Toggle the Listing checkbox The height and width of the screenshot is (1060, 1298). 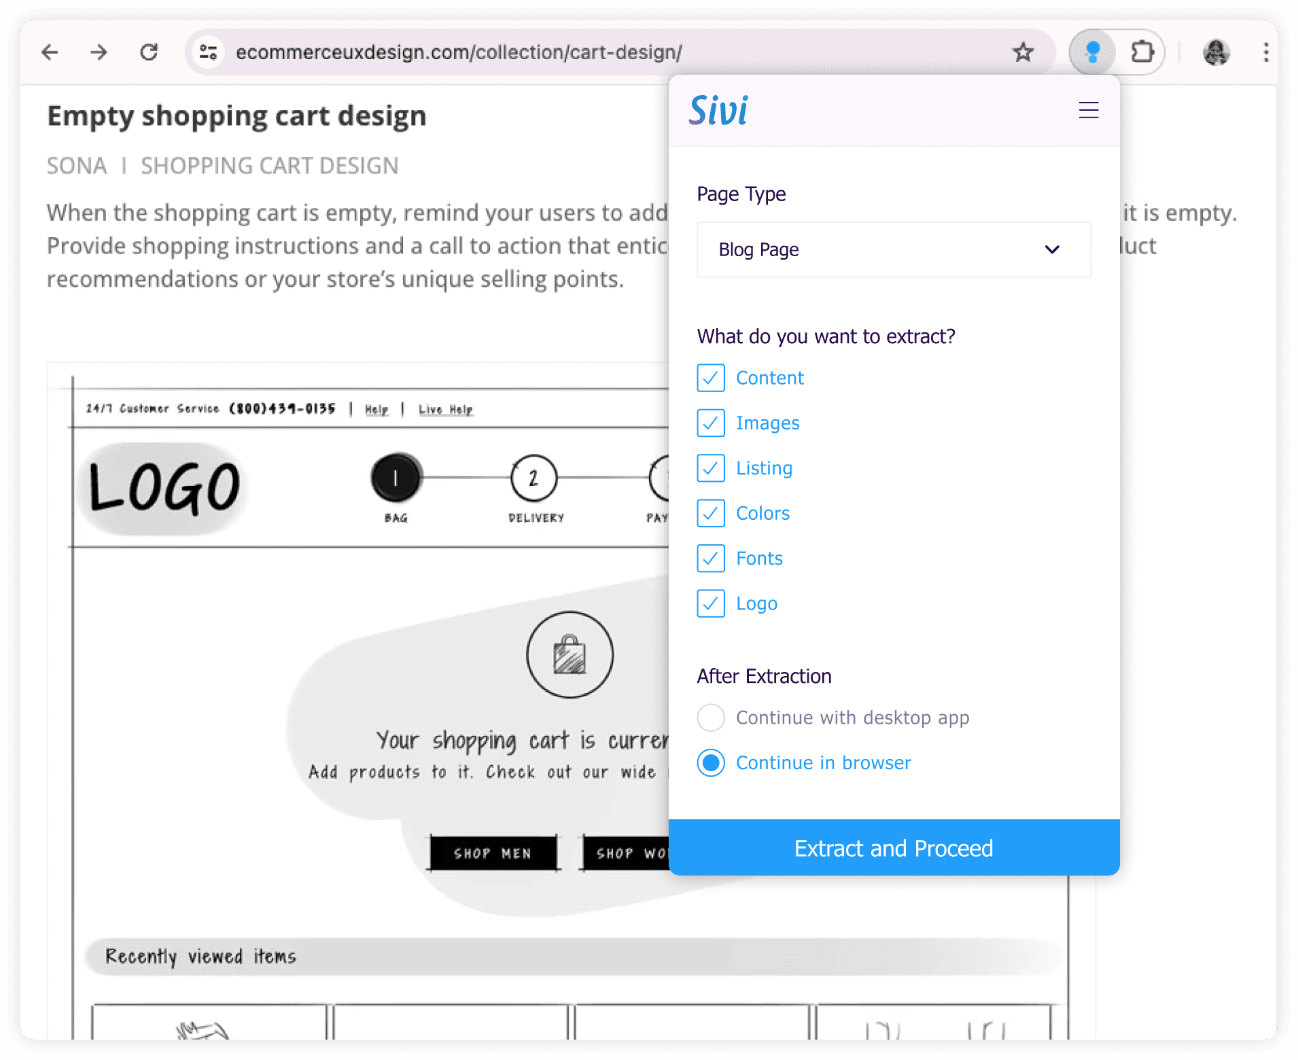tap(711, 468)
